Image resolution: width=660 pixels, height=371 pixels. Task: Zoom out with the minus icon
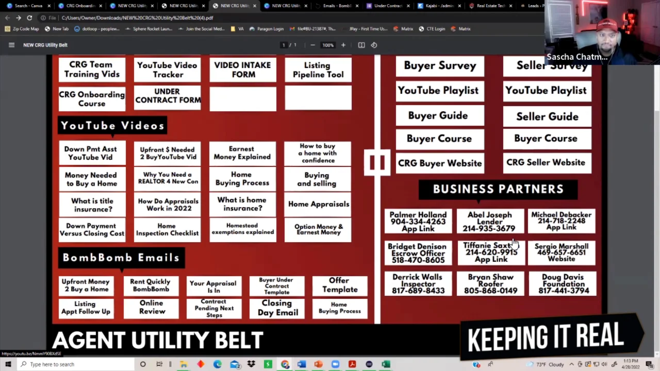point(312,45)
